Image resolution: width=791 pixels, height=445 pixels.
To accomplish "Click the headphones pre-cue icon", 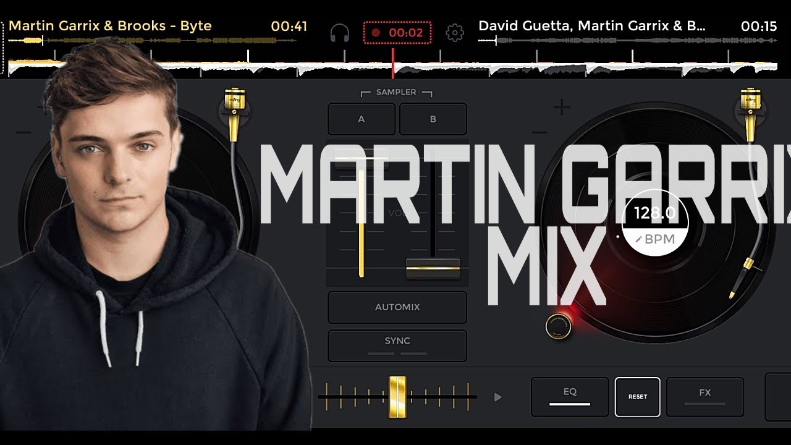I will 339,32.
